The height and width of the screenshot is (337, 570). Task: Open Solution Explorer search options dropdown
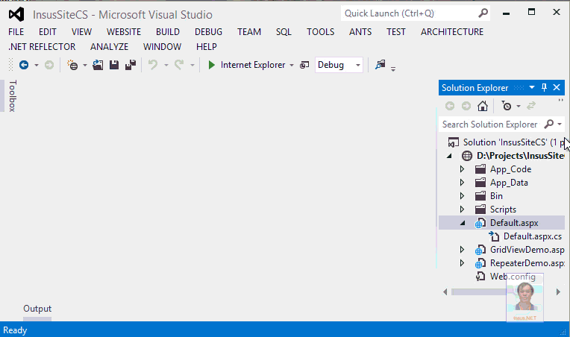pyautogui.click(x=560, y=125)
